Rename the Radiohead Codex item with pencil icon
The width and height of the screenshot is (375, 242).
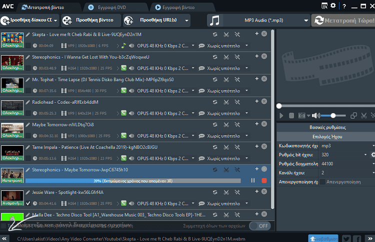28,102
